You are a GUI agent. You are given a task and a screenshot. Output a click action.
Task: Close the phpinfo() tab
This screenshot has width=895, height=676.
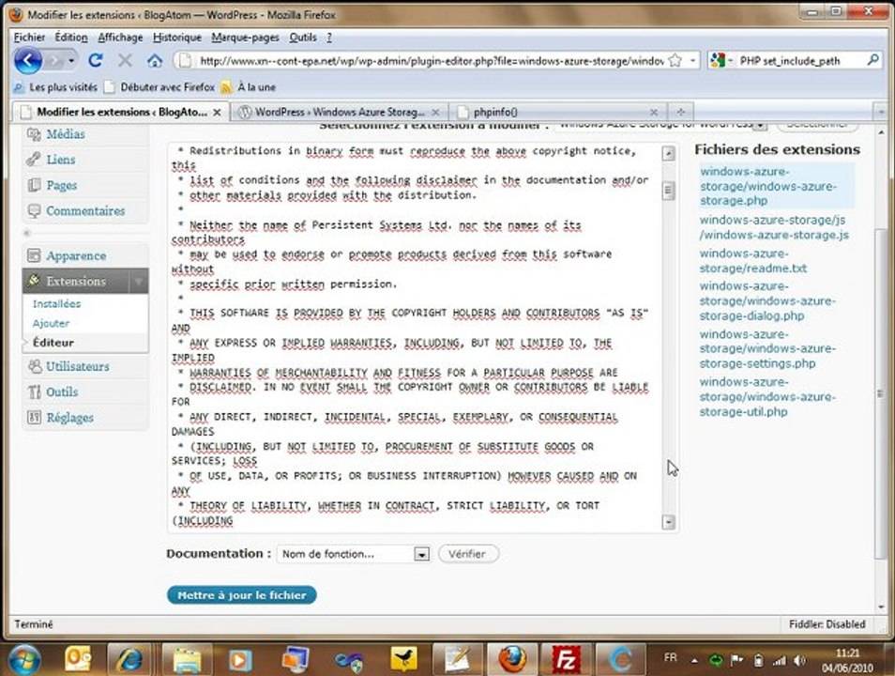[x=654, y=112]
